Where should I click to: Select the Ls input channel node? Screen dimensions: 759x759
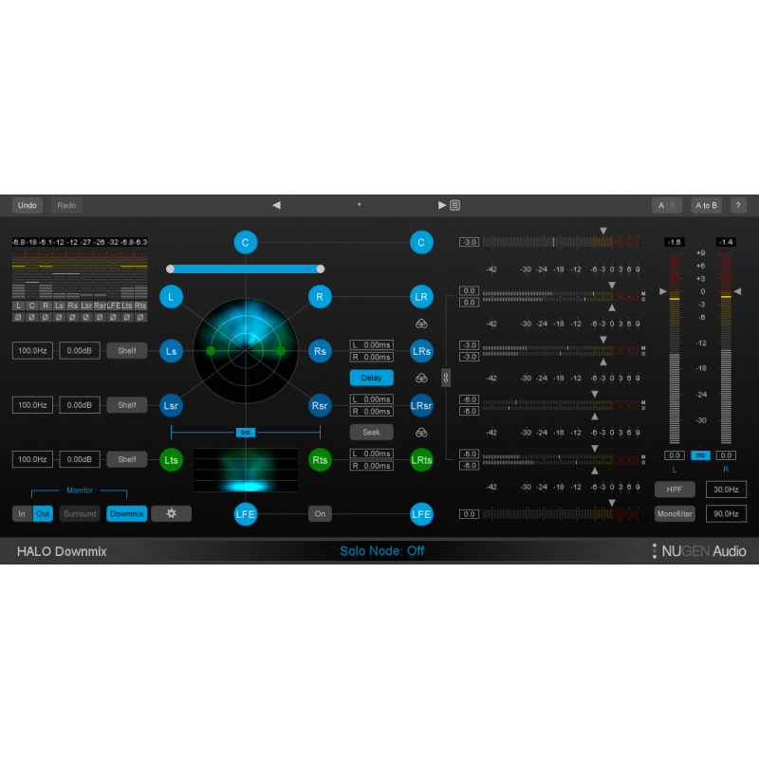172,350
